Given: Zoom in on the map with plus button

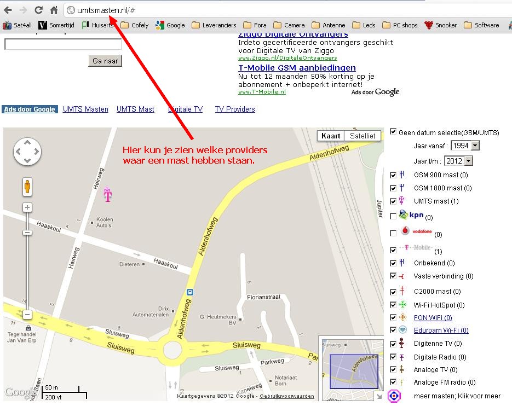Looking at the screenshot, I should (x=27, y=207).
